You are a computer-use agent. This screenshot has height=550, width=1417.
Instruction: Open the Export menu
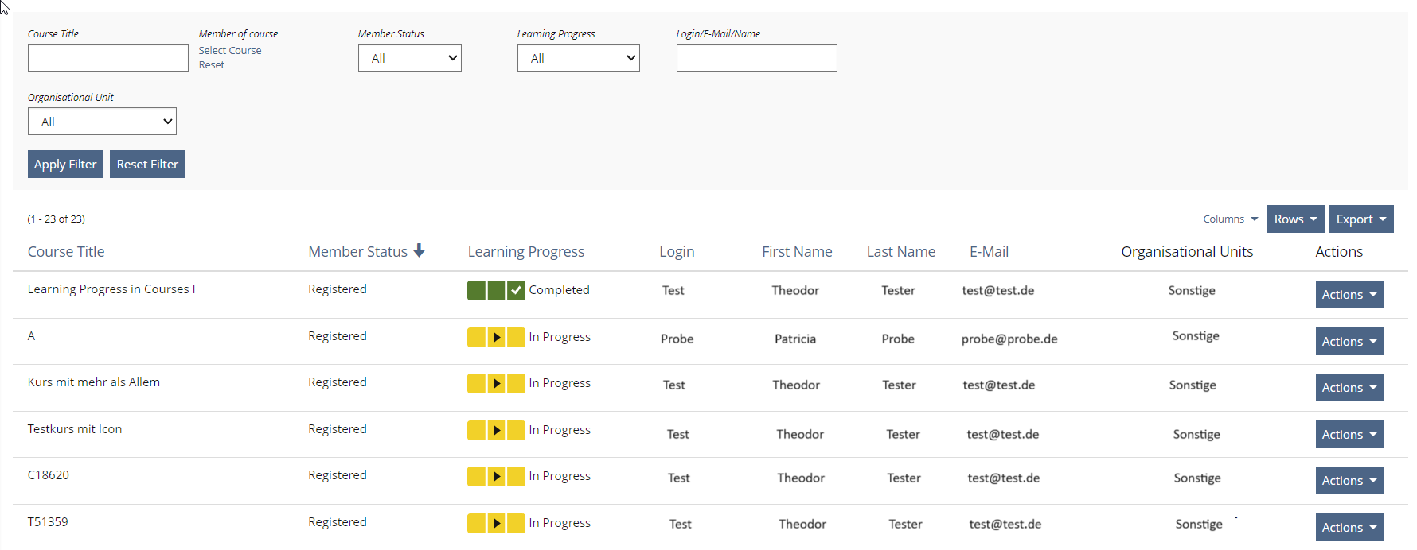1360,219
